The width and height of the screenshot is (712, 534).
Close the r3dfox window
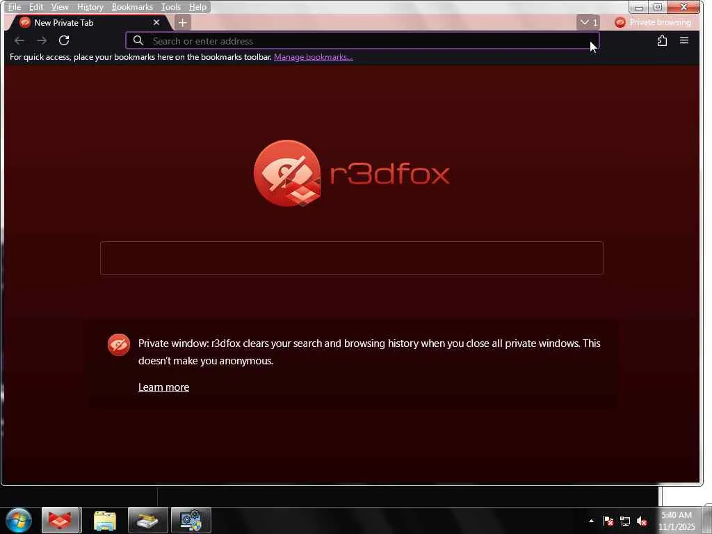pyautogui.click(x=683, y=7)
